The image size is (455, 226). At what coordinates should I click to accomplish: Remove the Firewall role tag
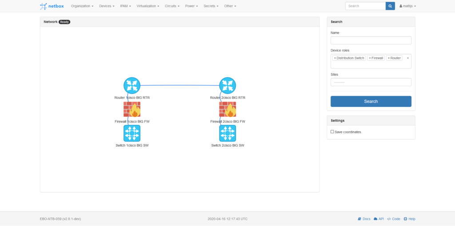[370, 58]
